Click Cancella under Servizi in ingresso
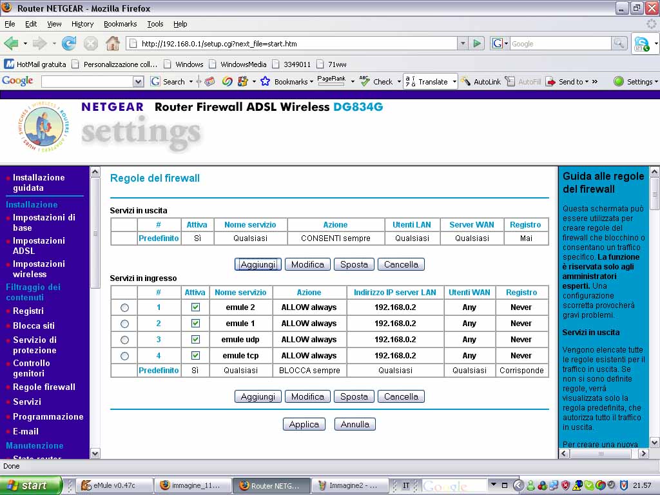The image size is (660, 495). click(x=401, y=396)
